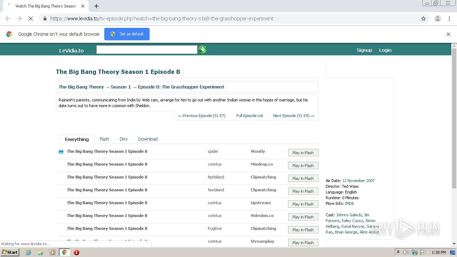The width and height of the screenshot is (457, 257).
Task: Open the Windows Start menu
Action: tap(10, 252)
